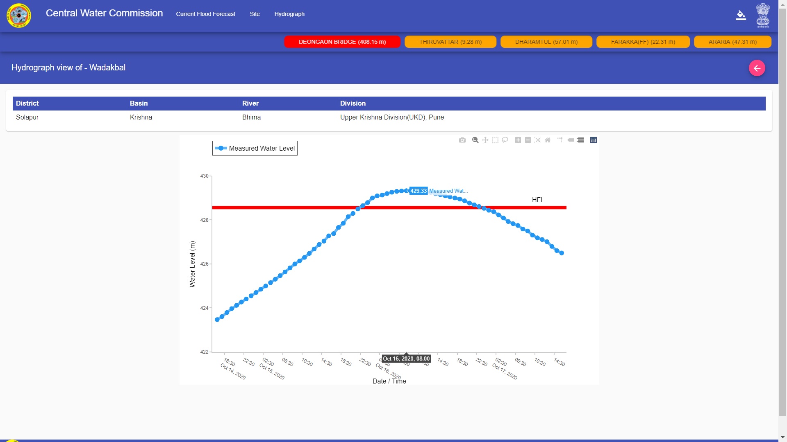Activate Lasso Select tool
Image resolution: width=787 pixels, height=442 pixels.
click(x=505, y=140)
